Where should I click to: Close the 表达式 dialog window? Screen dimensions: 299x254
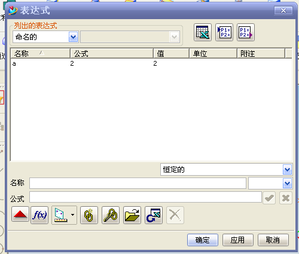[283, 10]
